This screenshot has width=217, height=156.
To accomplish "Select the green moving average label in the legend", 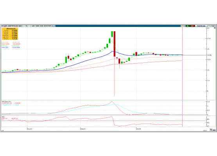I will [11, 46].
